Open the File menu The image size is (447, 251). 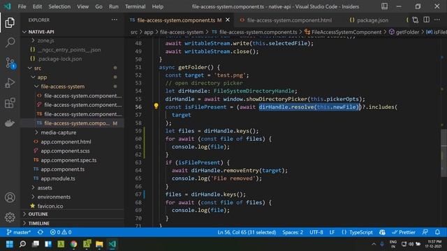pos(22,6)
